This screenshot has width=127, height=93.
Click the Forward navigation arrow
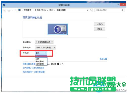(9, 10)
